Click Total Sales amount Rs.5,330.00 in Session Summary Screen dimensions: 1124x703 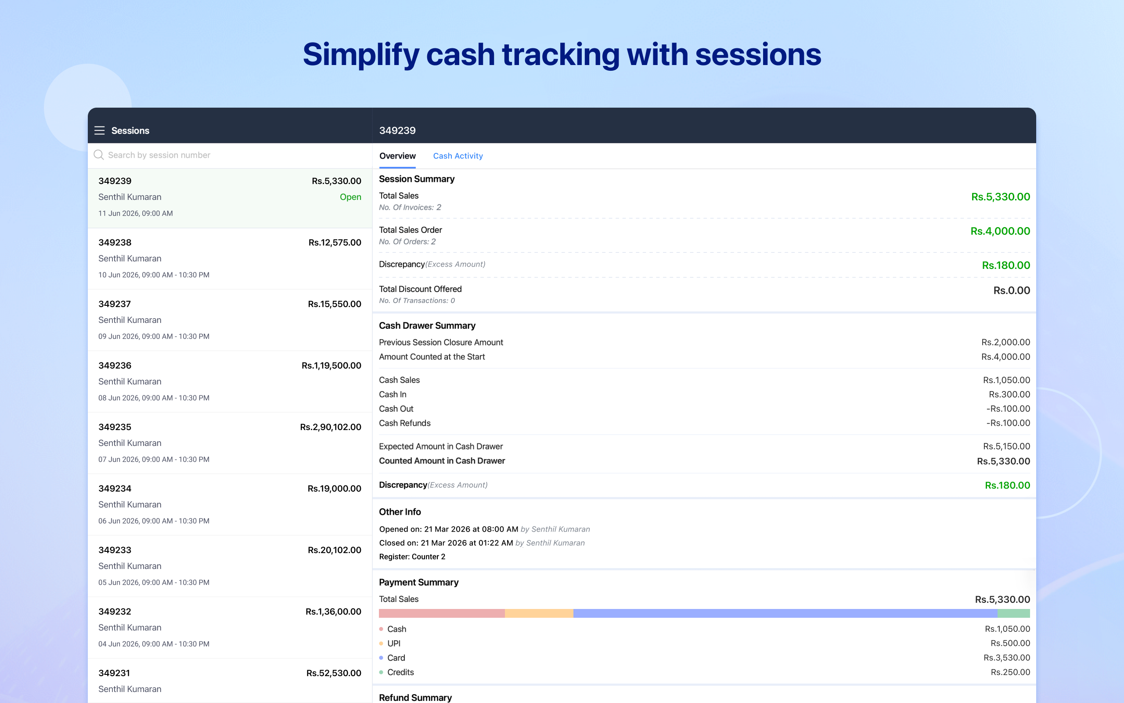coord(1001,197)
